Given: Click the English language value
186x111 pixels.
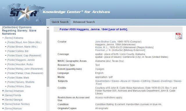Looking at the screenshot, I should tap(99, 73).
